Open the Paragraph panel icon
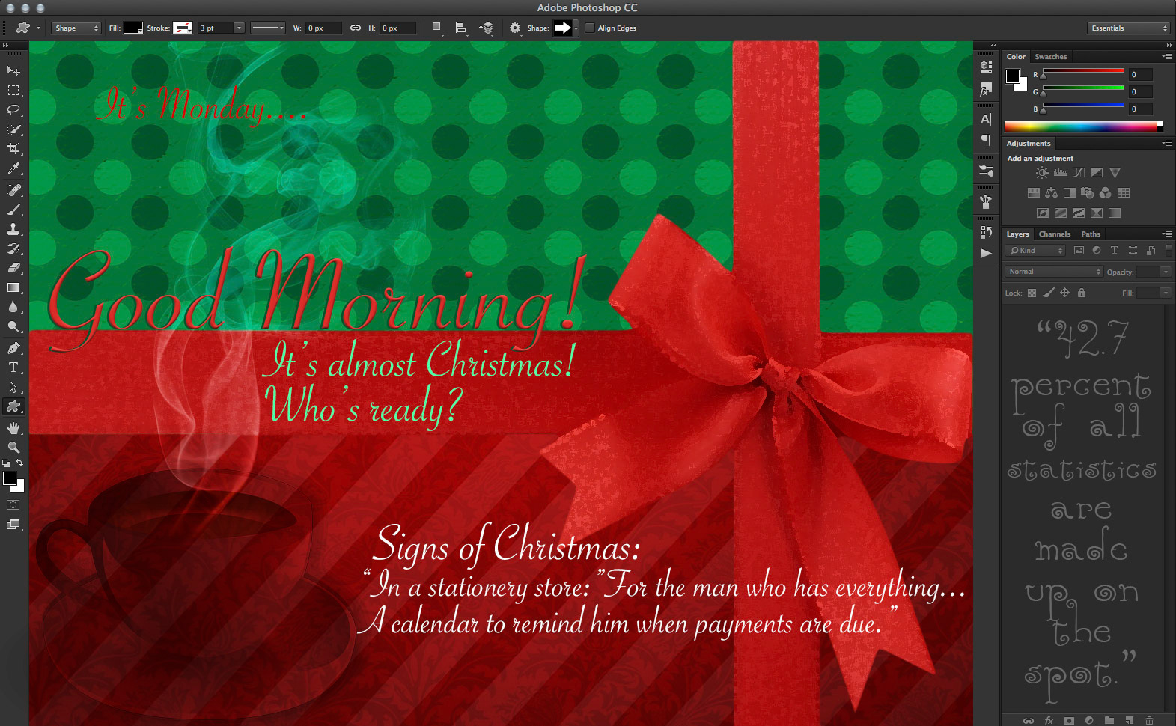 click(986, 140)
